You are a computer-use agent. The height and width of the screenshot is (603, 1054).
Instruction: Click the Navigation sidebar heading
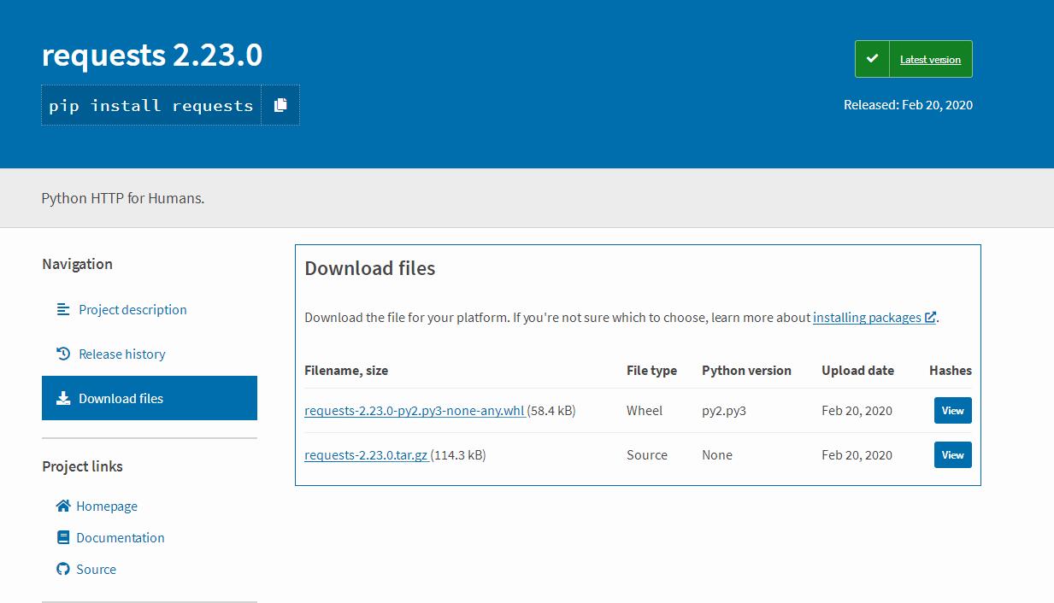pyautogui.click(x=77, y=264)
